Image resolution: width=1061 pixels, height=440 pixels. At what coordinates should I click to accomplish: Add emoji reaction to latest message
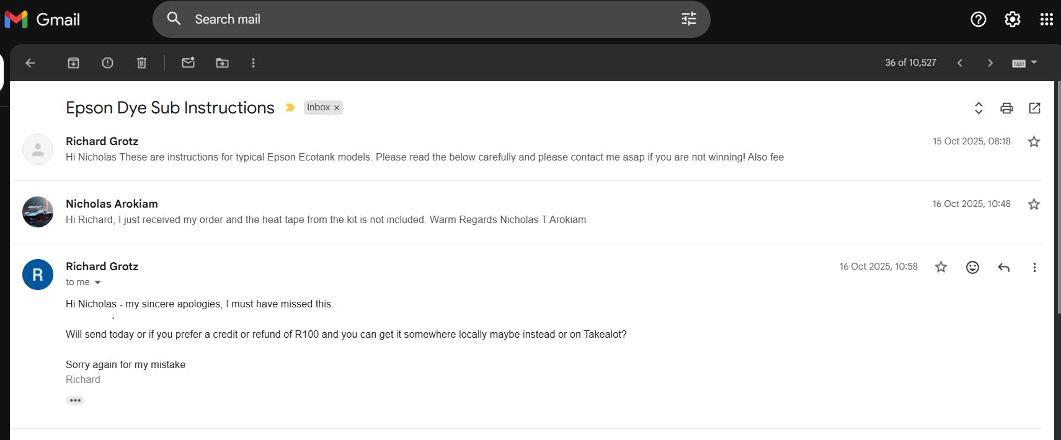click(972, 267)
